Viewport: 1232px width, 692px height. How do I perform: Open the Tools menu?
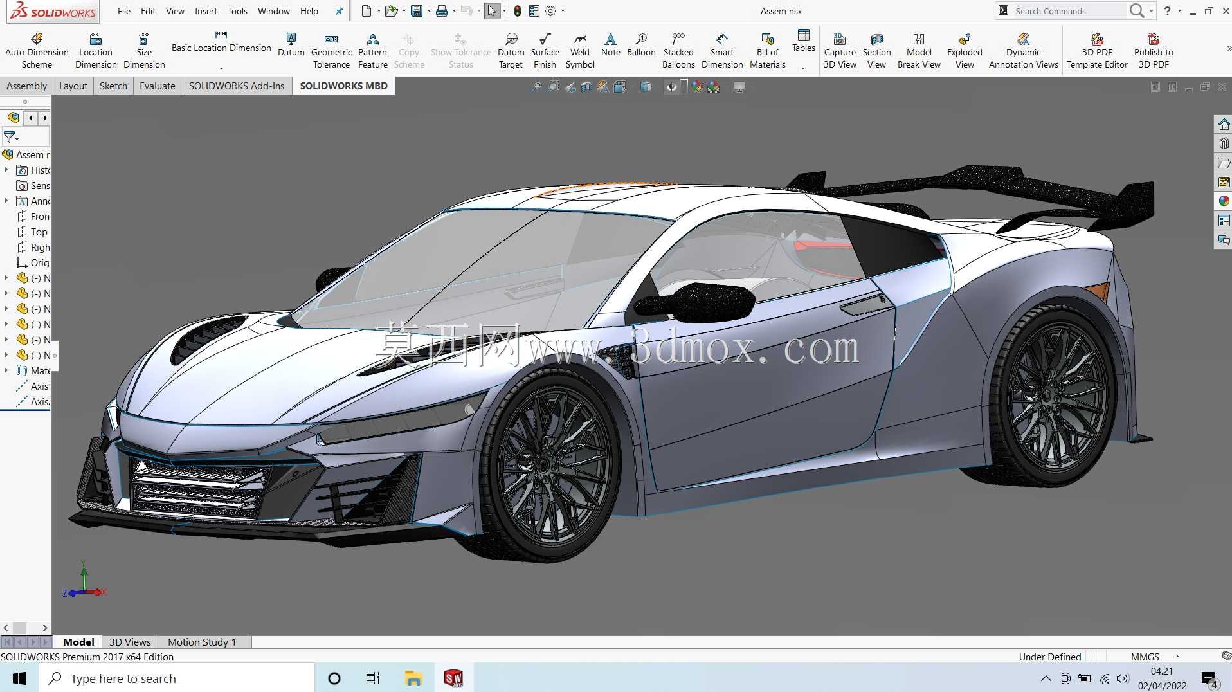click(237, 11)
